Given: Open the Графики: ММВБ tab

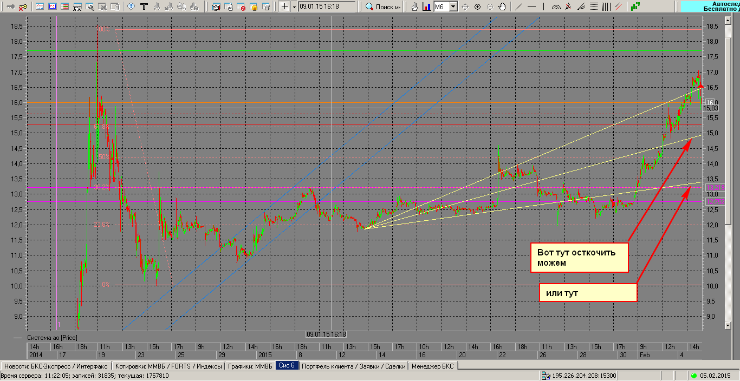Looking at the screenshot, I should [250, 366].
